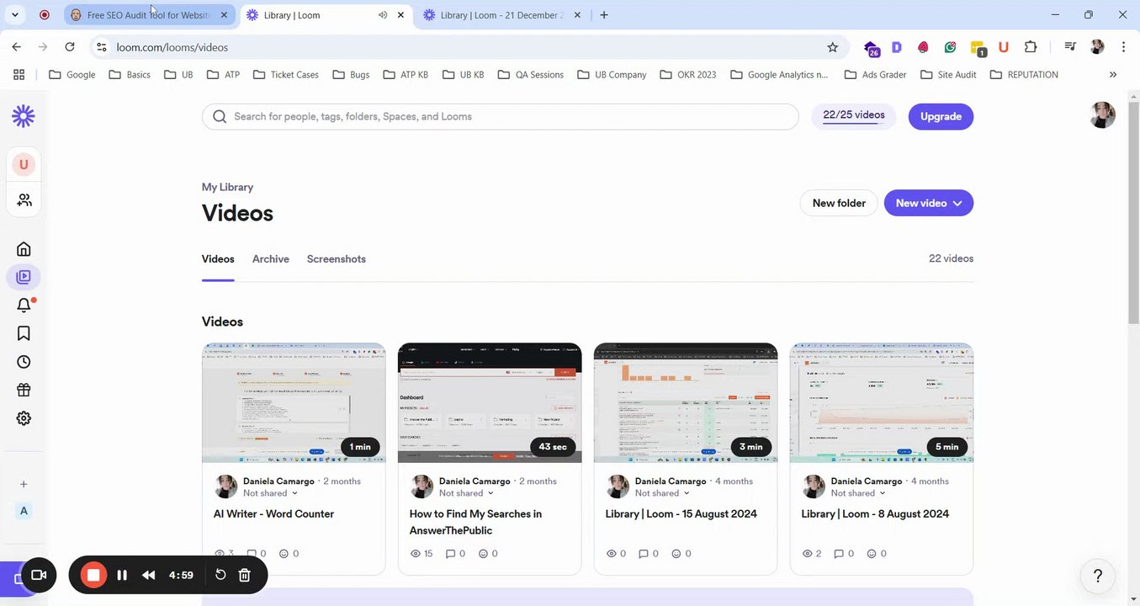Open a new browser tab

(604, 14)
